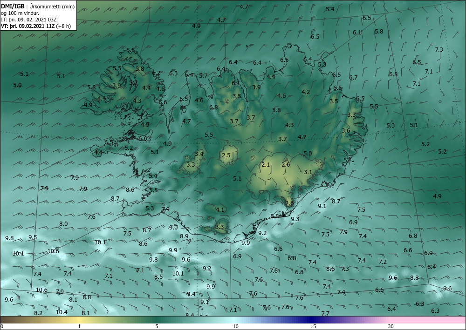Click the value 3.8 in the Westfjords
The image size is (466, 330).
140,68
